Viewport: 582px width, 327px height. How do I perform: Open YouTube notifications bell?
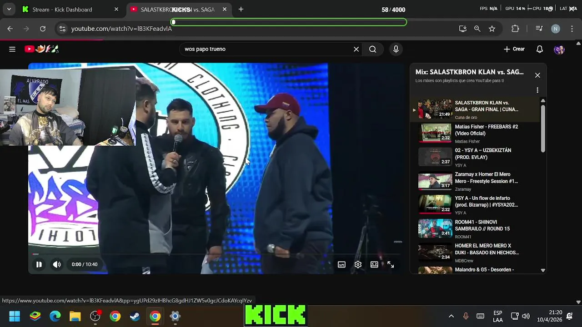pos(539,49)
